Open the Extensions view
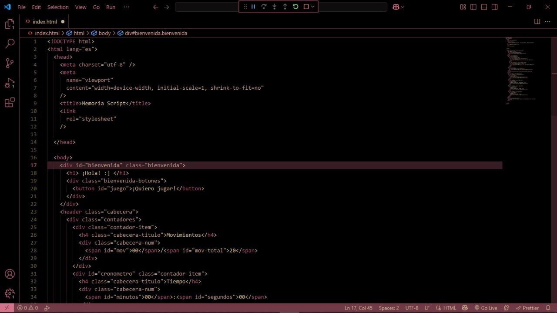Viewport: 557px width, 313px height. 10,102
